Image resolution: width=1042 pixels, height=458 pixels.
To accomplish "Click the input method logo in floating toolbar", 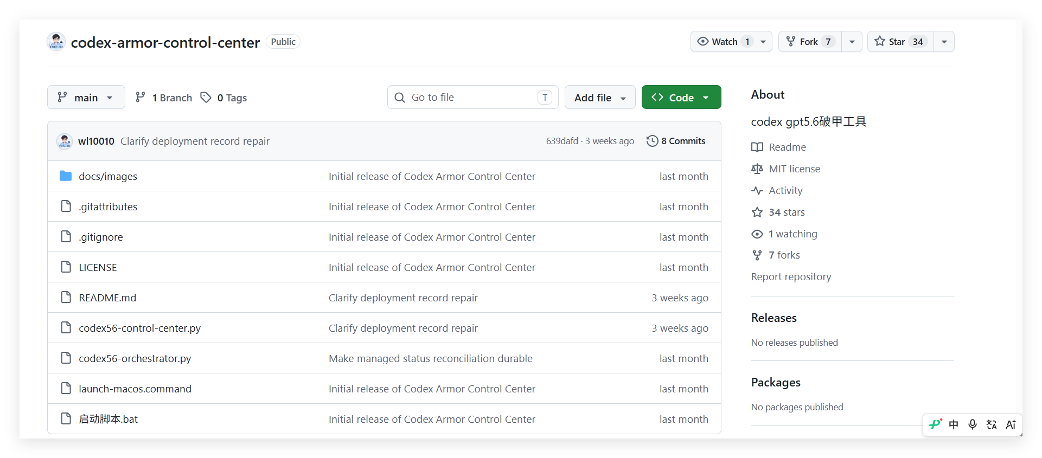I will coord(935,424).
